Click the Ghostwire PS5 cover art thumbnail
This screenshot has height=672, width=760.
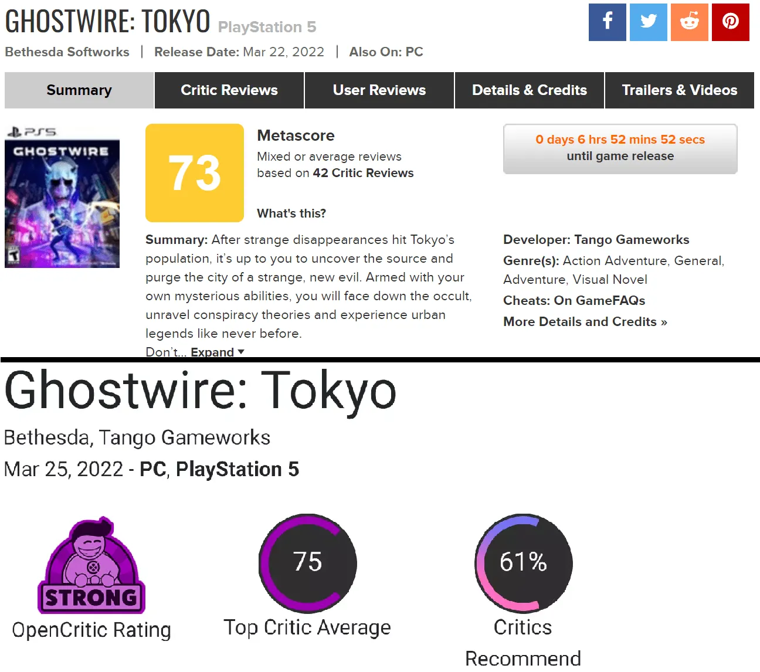click(62, 198)
